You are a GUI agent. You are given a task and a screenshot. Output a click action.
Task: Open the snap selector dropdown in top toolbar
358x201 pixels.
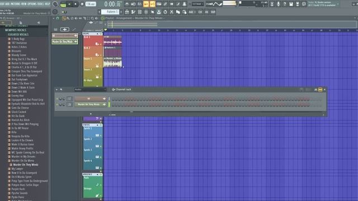(197, 4)
